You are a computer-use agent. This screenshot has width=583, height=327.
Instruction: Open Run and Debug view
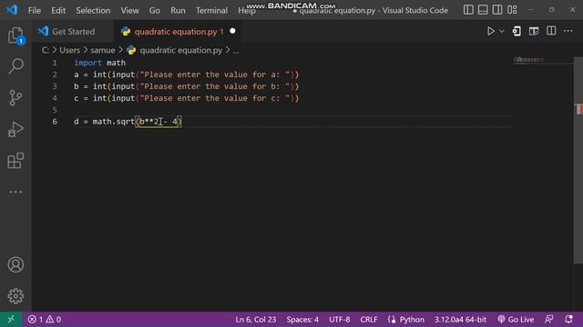(15, 129)
